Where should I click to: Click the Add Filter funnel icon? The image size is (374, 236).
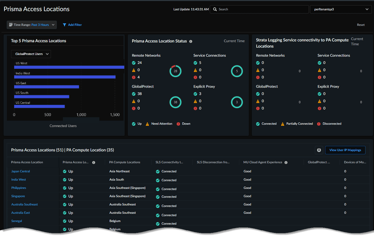coord(64,25)
